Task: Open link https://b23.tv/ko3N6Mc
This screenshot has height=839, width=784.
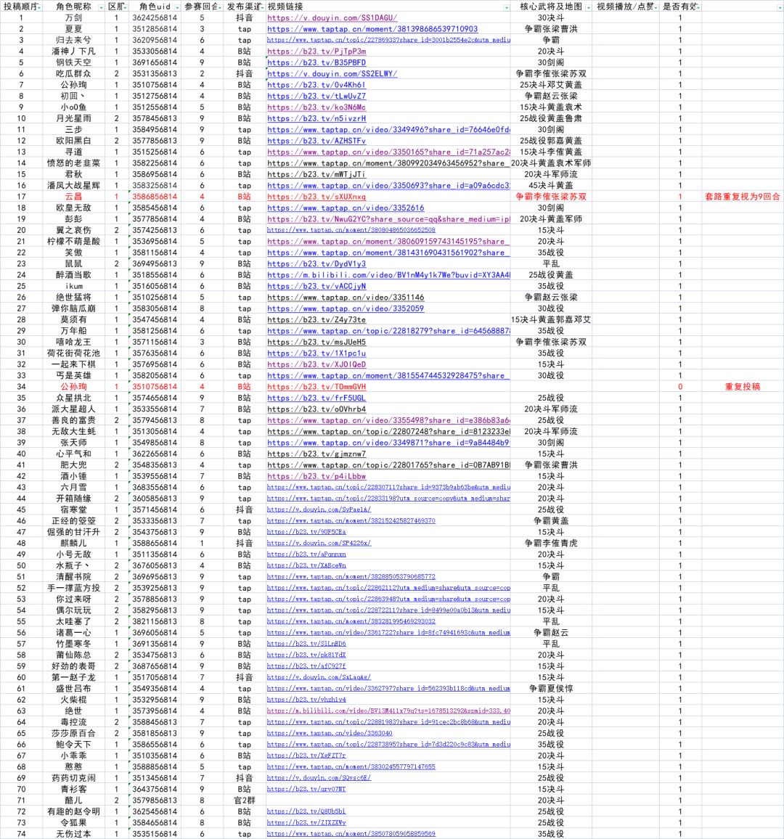Action: (x=317, y=107)
